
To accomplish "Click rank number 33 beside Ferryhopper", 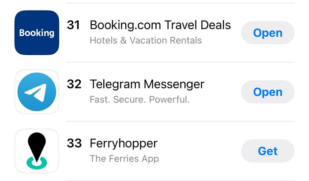I will click(x=74, y=143).
